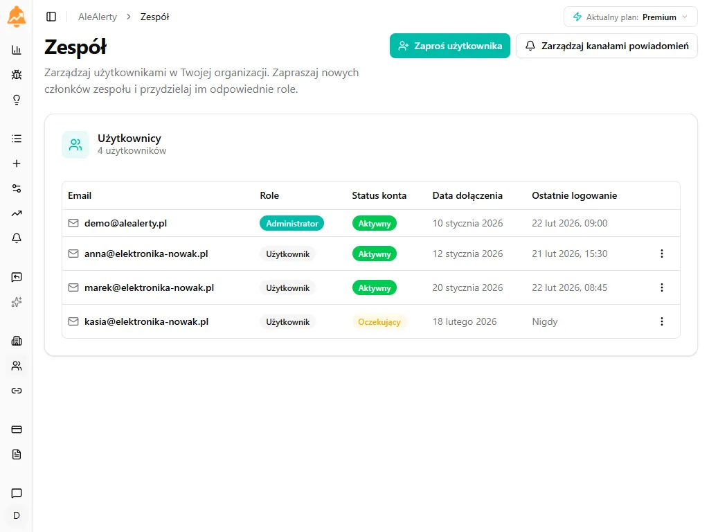Click the Administrator role badge
The height and width of the screenshot is (532, 709).
(291, 224)
